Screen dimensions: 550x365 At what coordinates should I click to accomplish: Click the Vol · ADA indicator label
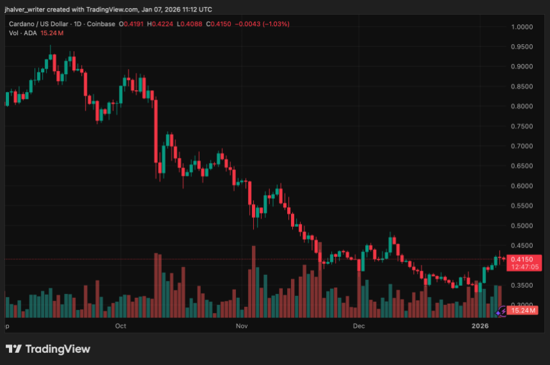point(23,33)
